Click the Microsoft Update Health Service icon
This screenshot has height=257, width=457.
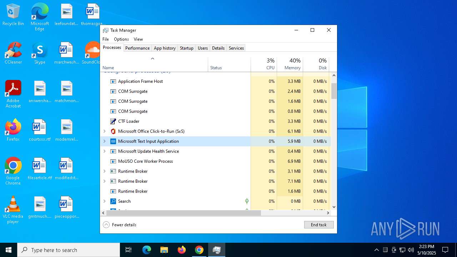(113, 151)
